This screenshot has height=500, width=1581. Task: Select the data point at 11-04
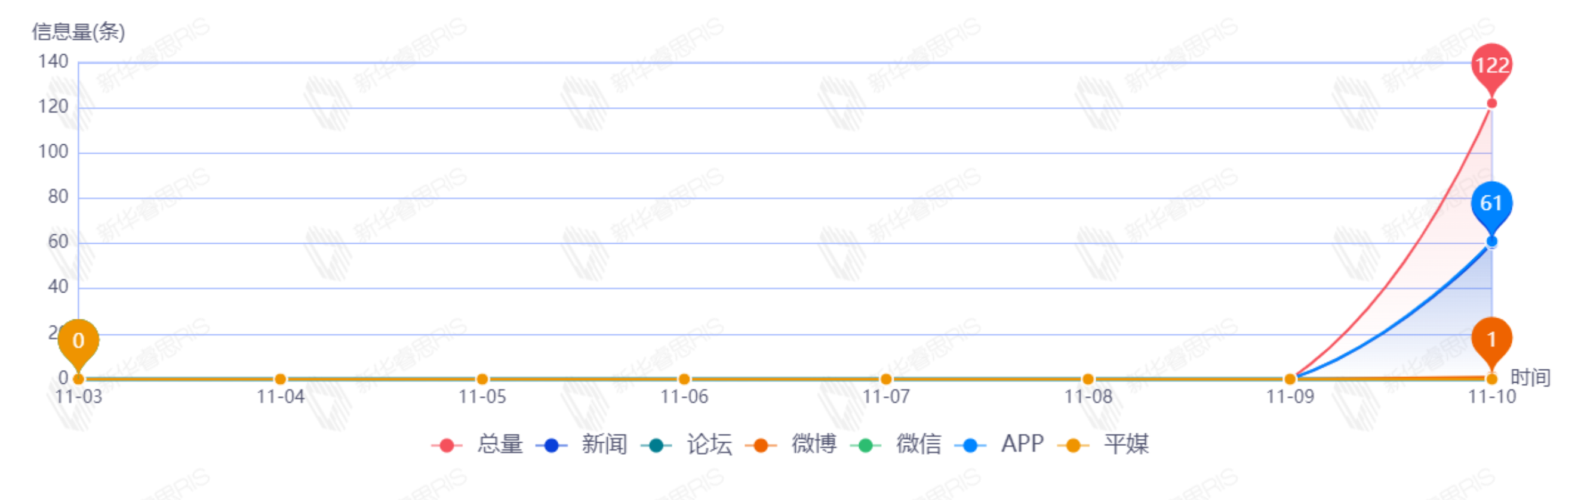point(281,378)
